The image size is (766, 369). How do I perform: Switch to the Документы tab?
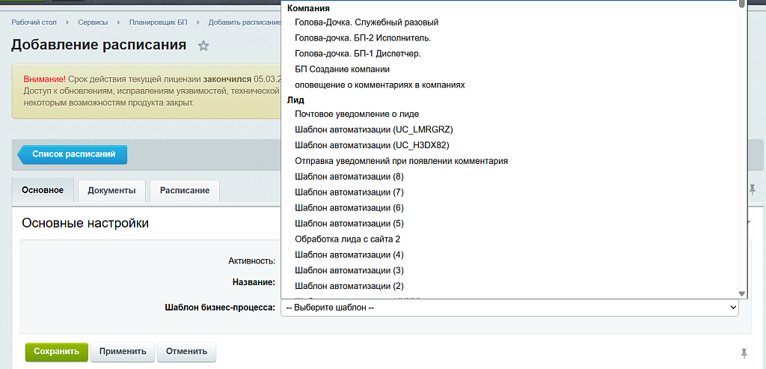112,191
